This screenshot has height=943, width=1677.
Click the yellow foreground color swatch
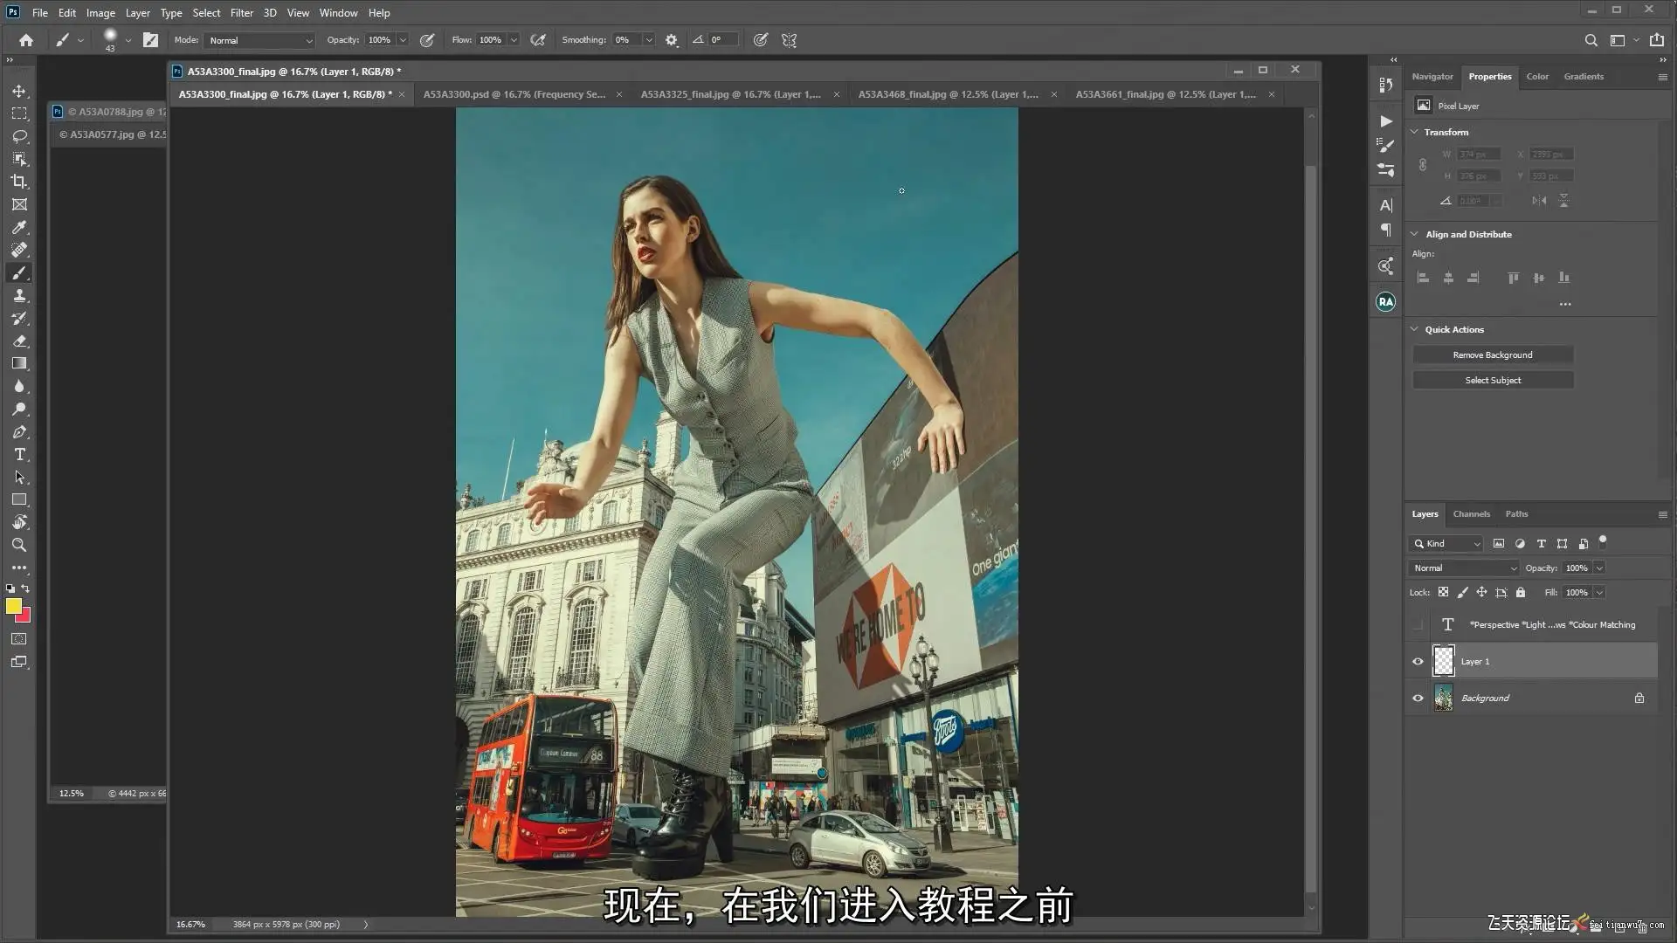click(13, 605)
